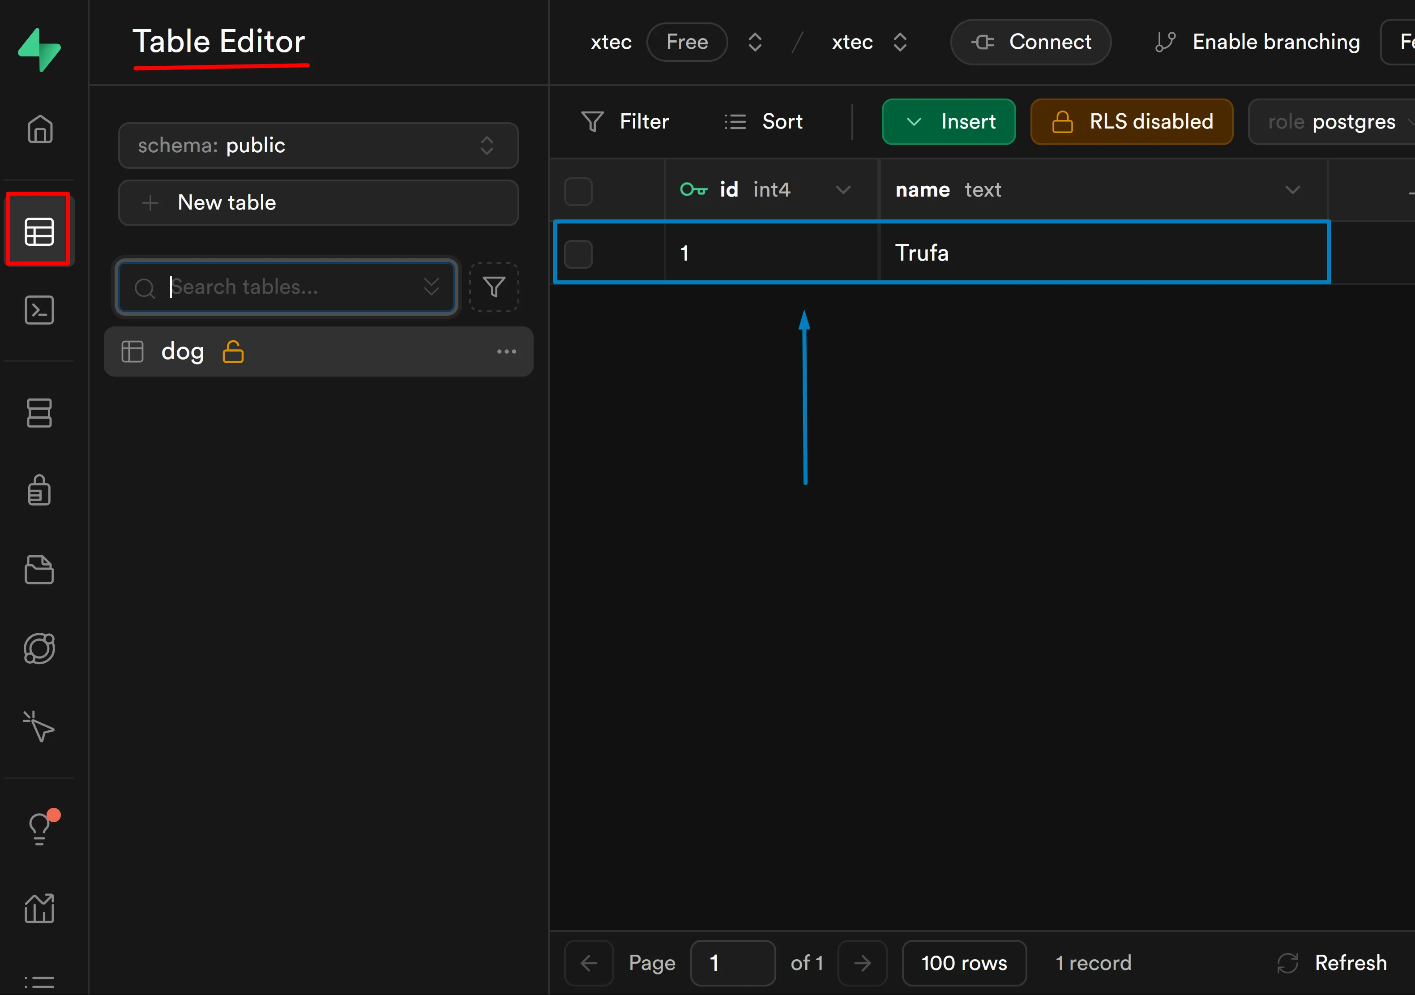Open the Database sidebar icon
1415x995 pixels.
tap(39, 412)
